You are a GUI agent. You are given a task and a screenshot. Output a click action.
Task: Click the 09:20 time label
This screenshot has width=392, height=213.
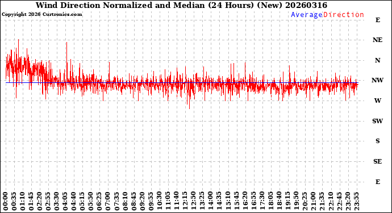click(x=143, y=201)
